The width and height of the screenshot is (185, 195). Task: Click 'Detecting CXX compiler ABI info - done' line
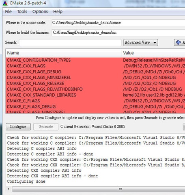[x=52, y=176]
